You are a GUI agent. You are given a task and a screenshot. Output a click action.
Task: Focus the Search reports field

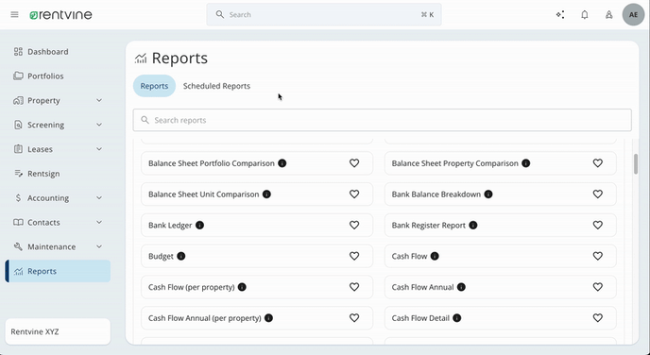[383, 120]
